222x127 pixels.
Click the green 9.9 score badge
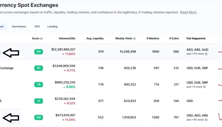point(39,52)
